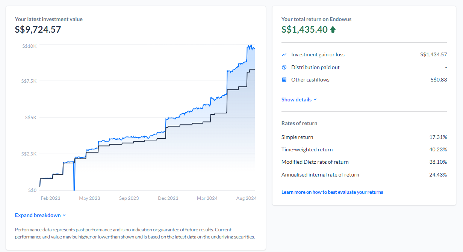
Task: Click the Sep 2023 label on chart axis
Action: tap(129, 198)
